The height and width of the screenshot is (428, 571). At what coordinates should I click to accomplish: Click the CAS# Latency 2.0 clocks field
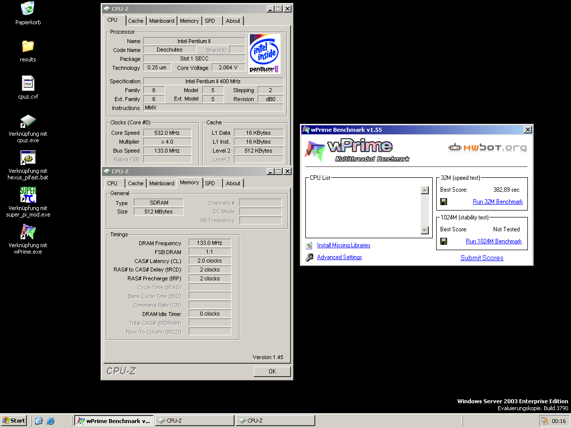coord(210,261)
